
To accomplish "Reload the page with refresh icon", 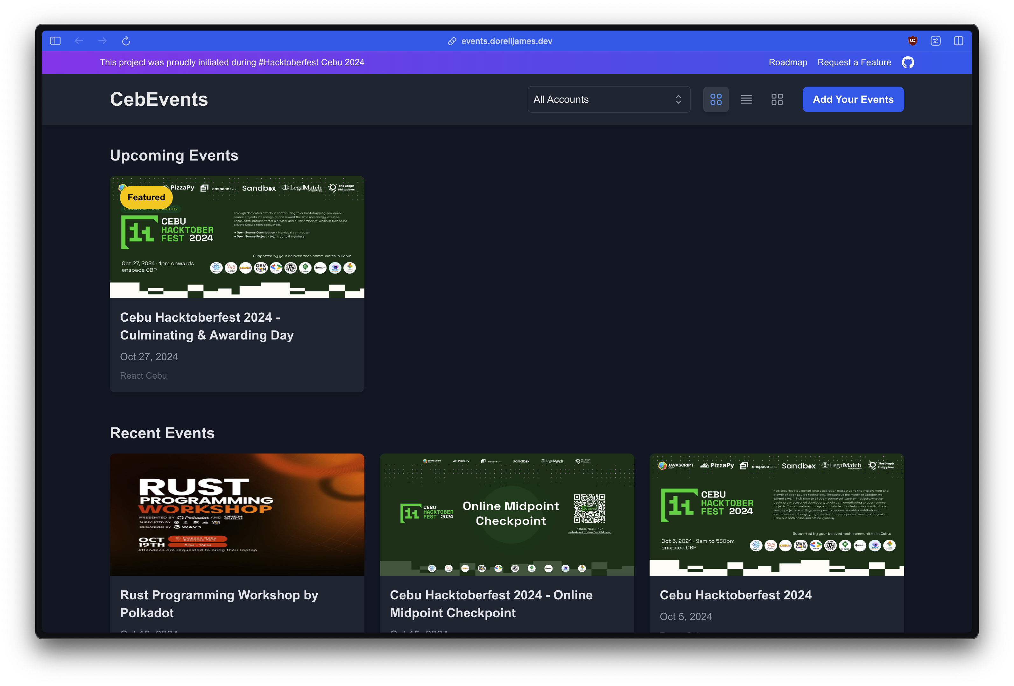I will pyautogui.click(x=126, y=41).
